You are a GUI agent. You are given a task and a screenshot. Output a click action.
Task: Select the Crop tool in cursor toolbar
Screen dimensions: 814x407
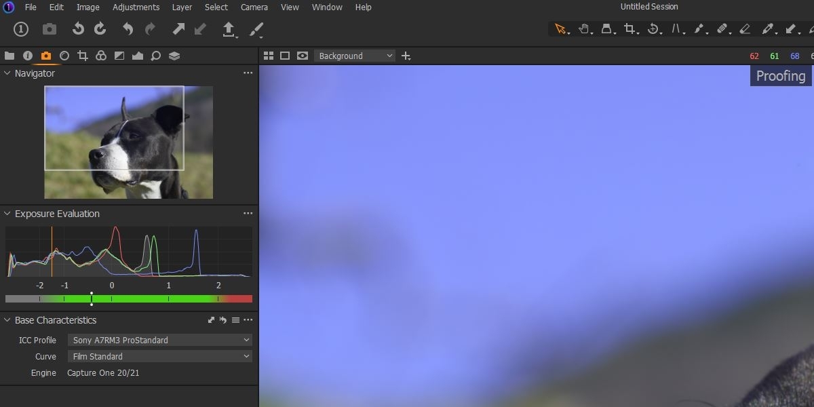pos(629,28)
